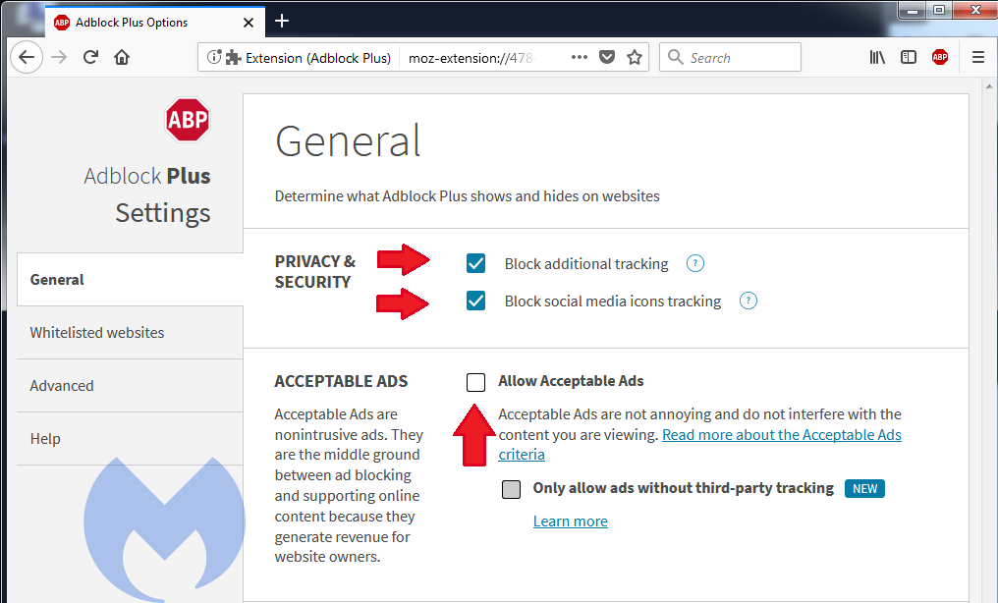Show help for Block additional tracking

695,263
